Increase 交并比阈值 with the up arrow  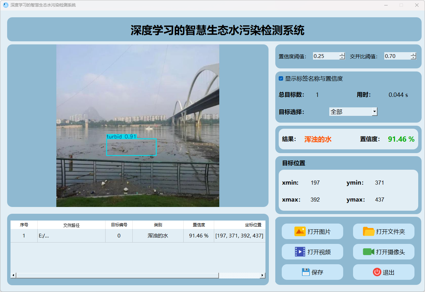pos(413,54)
